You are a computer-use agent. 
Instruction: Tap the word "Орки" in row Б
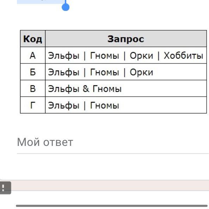point(141,72)
